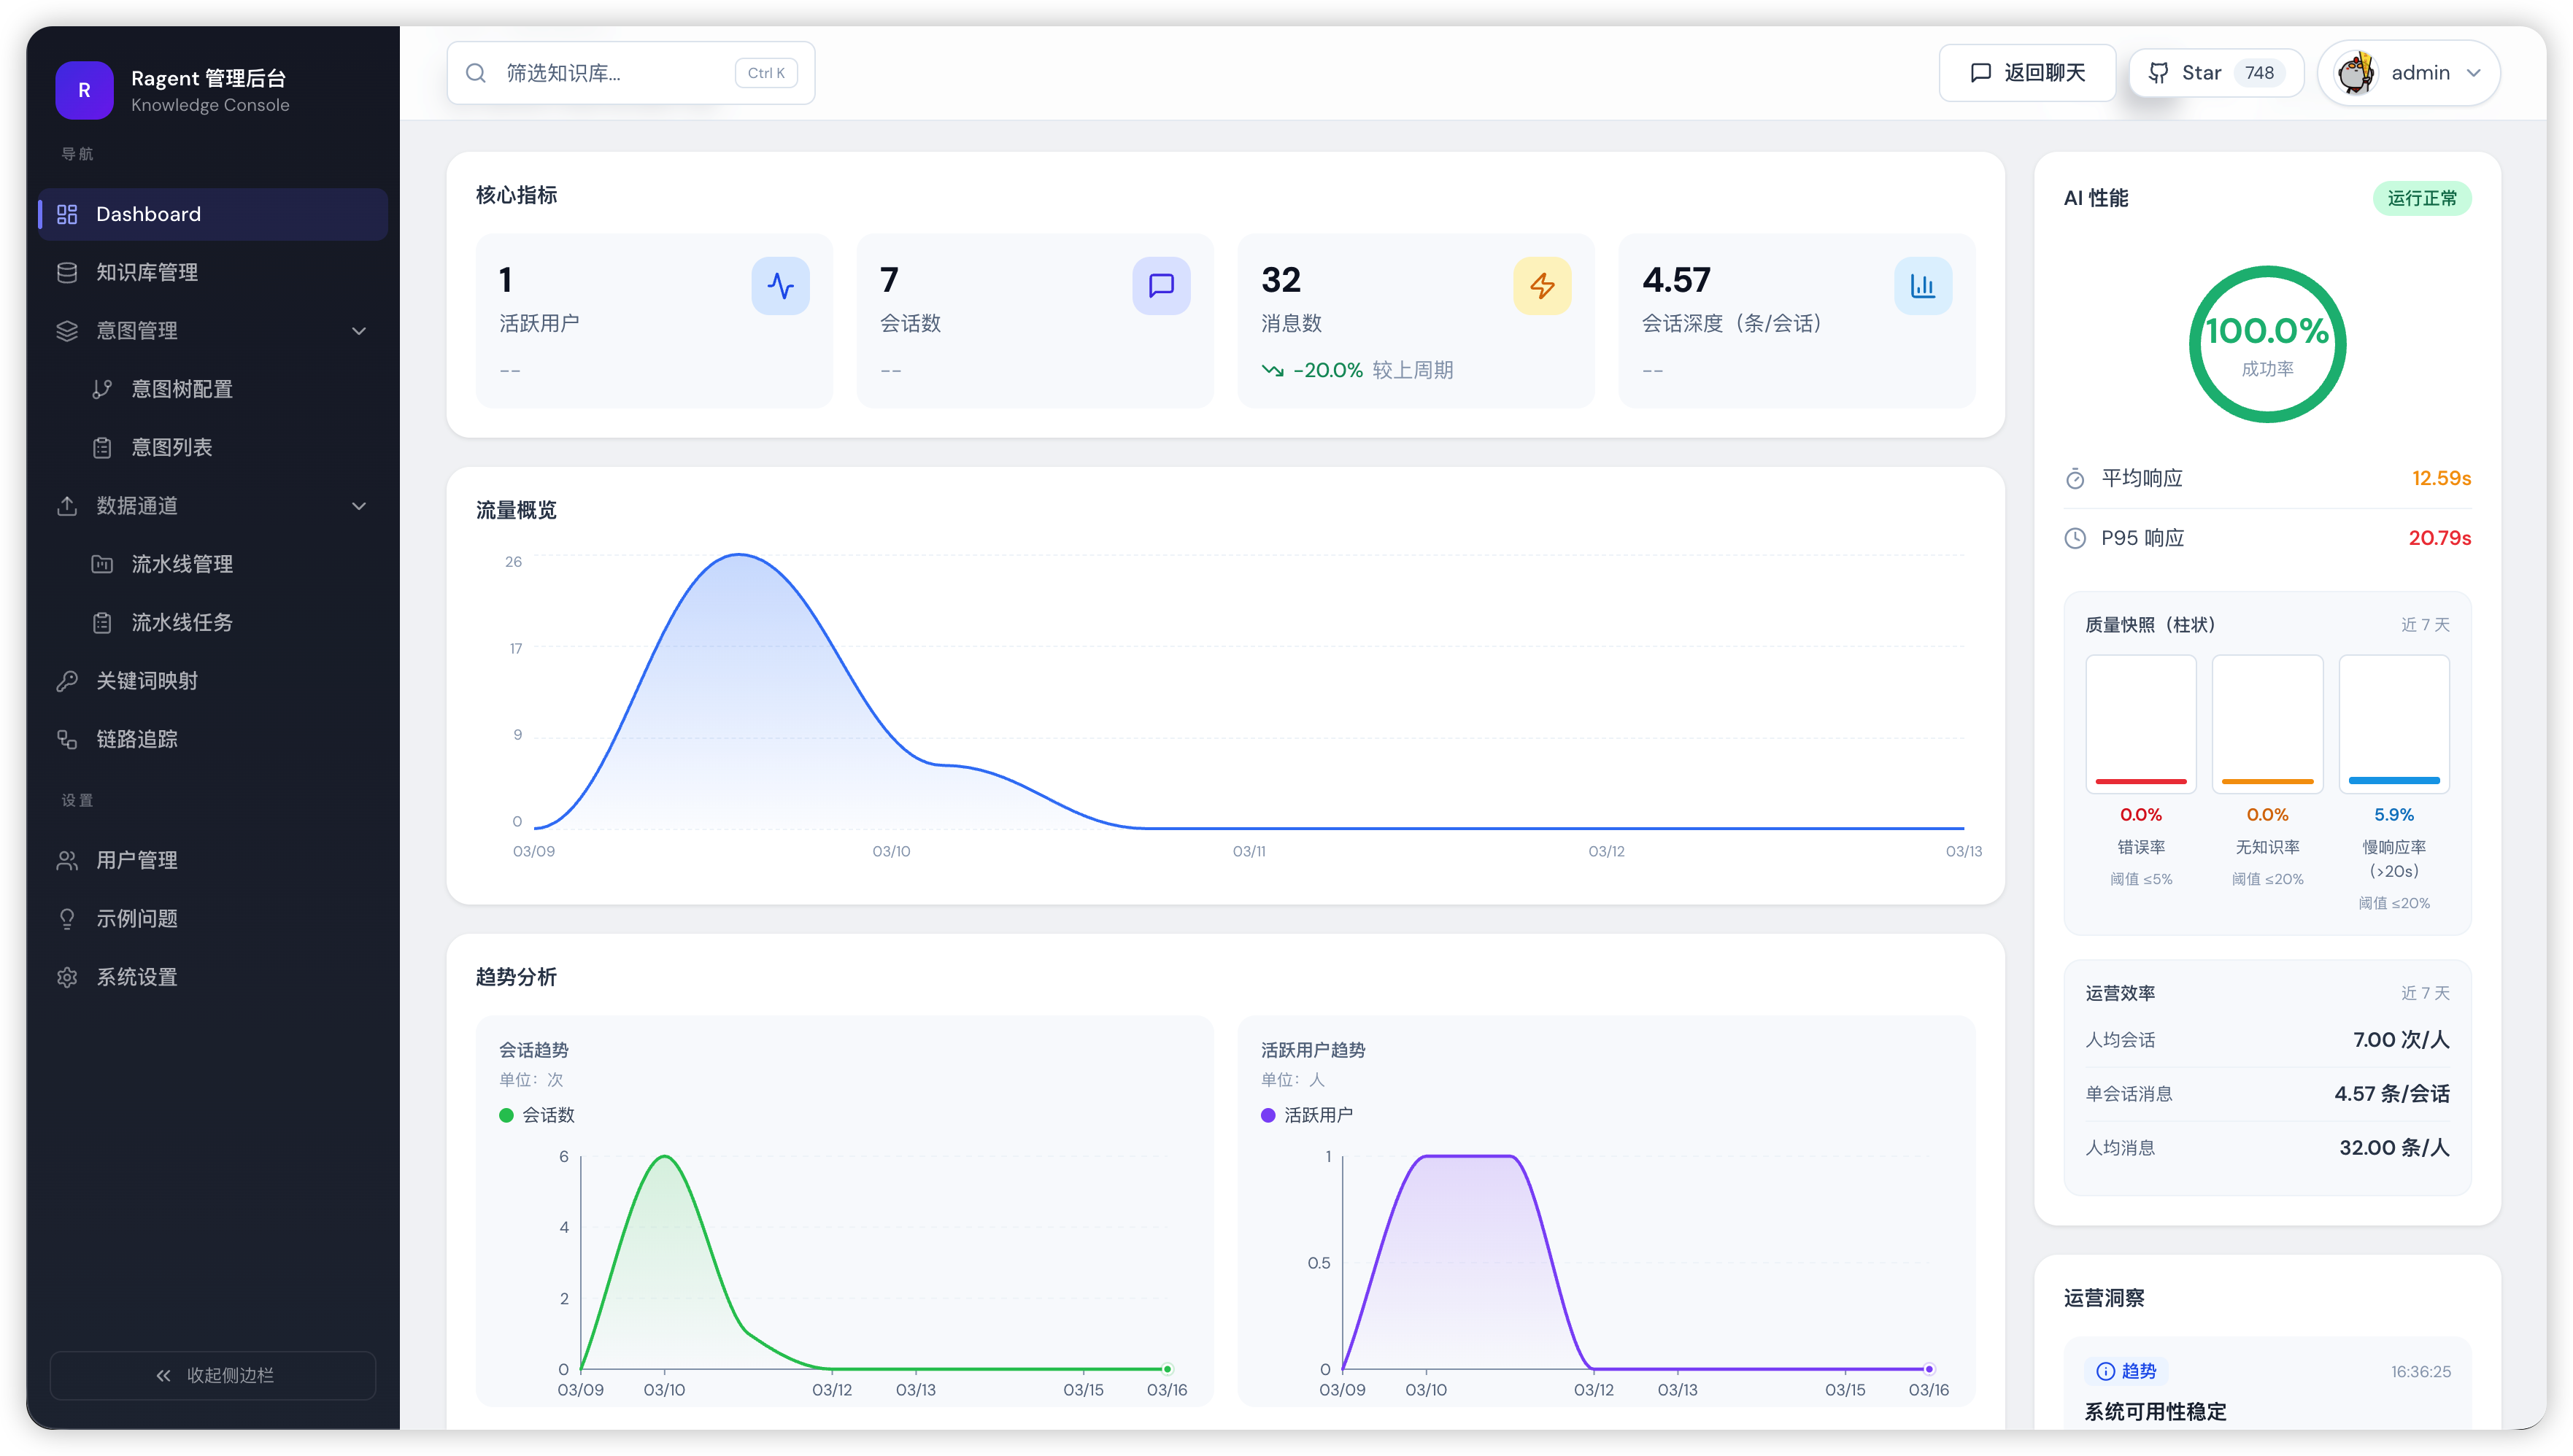Open 知识库管理 in the sidebar
This screenshot has width=2573, height=1456.
(x=147, y=272)
